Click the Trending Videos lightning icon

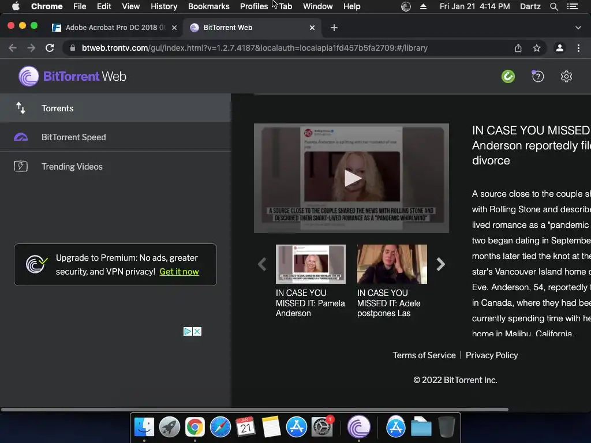(21, 166)
